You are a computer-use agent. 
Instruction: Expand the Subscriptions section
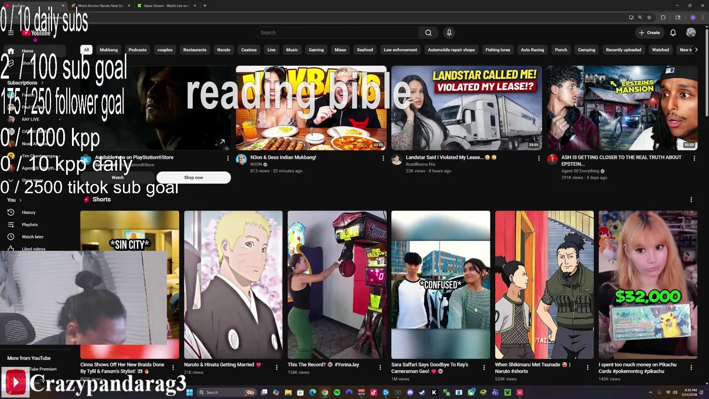[25, 83]
